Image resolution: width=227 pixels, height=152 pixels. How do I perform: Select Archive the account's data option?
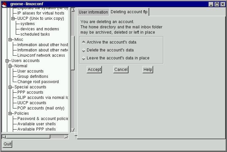(83, 42)
